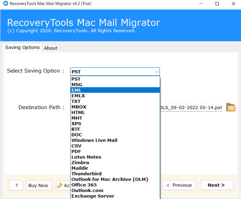Pick Maildir from the list
Image resolution: width=241 pixels, height=199 pixels.
click(115, 168)
